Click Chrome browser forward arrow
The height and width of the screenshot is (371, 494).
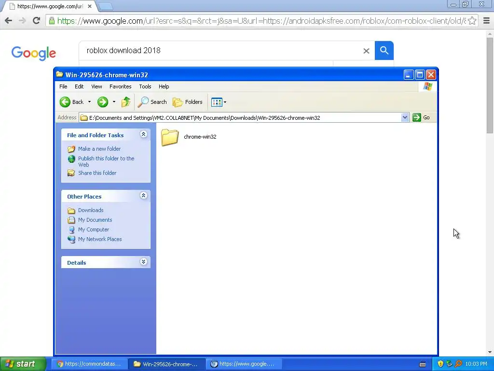pos(22,21)
